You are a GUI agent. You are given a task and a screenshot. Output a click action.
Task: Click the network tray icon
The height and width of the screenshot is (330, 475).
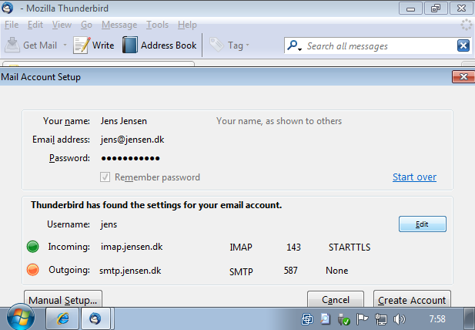(381, 319)
